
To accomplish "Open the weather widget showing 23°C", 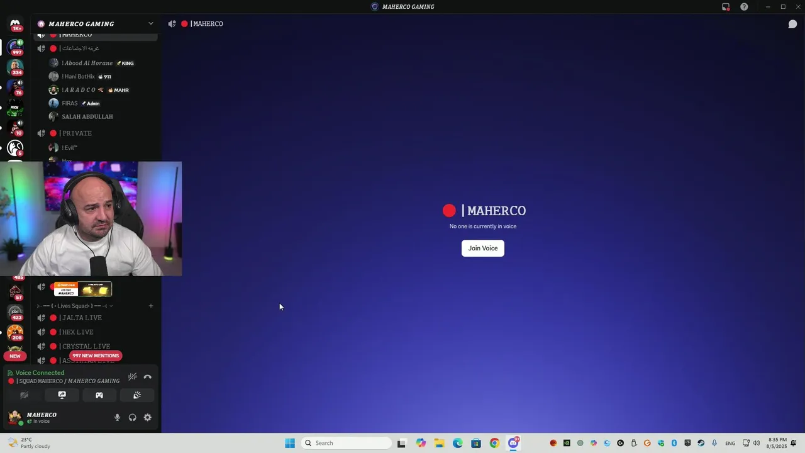I will (28, 443).
